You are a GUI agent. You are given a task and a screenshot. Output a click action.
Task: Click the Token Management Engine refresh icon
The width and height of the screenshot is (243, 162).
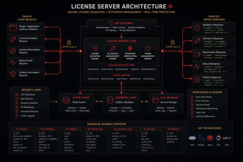(x=148, y=49)
